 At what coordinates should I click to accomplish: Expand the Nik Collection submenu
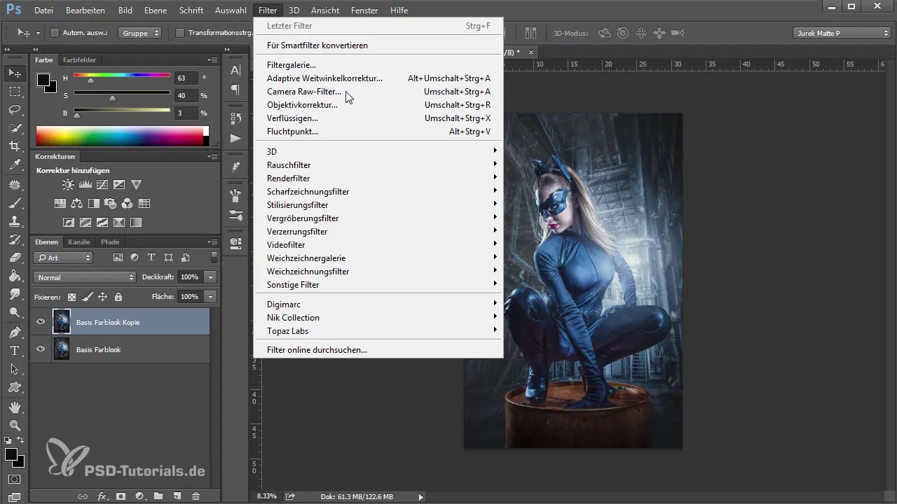coord(378,317)
